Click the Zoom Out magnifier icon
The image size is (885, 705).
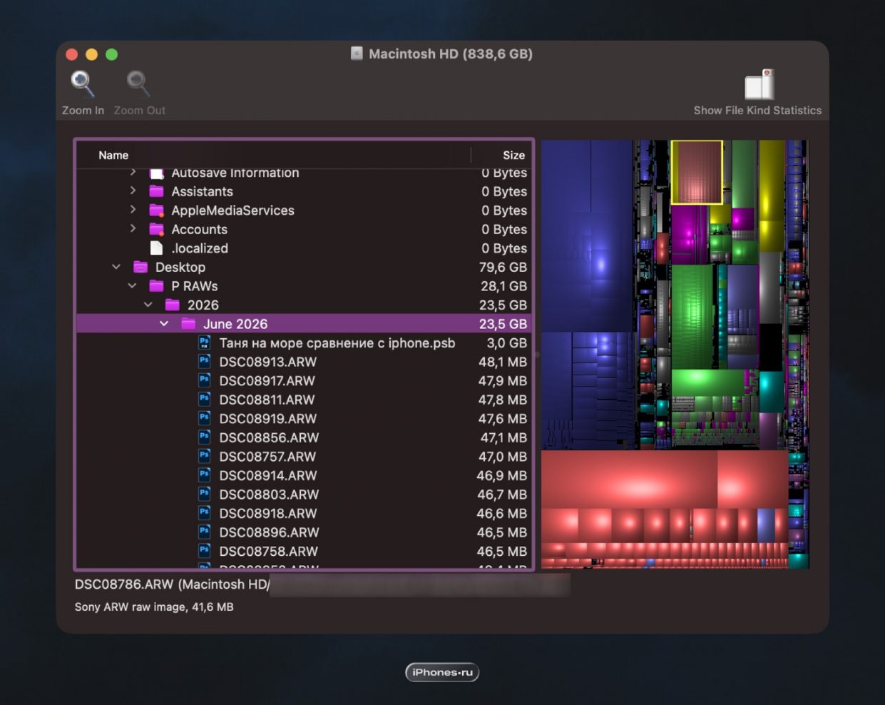coord(138,84)
